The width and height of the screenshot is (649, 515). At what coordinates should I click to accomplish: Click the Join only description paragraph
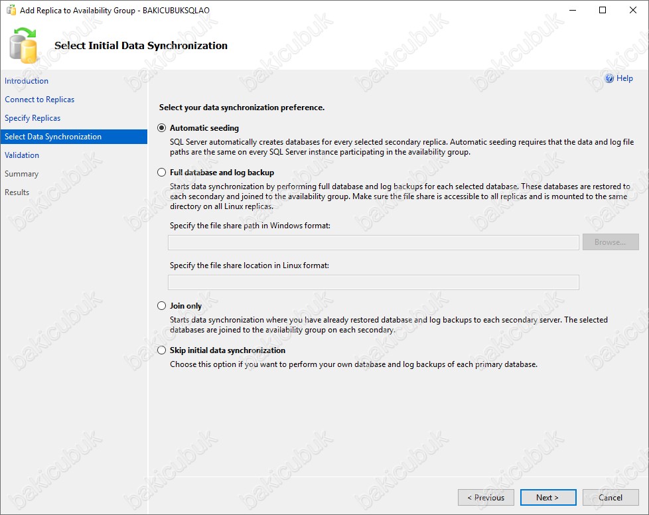click(389, 325)
